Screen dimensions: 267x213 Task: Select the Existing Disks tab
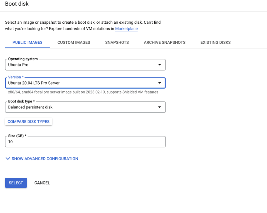(215, 43)
